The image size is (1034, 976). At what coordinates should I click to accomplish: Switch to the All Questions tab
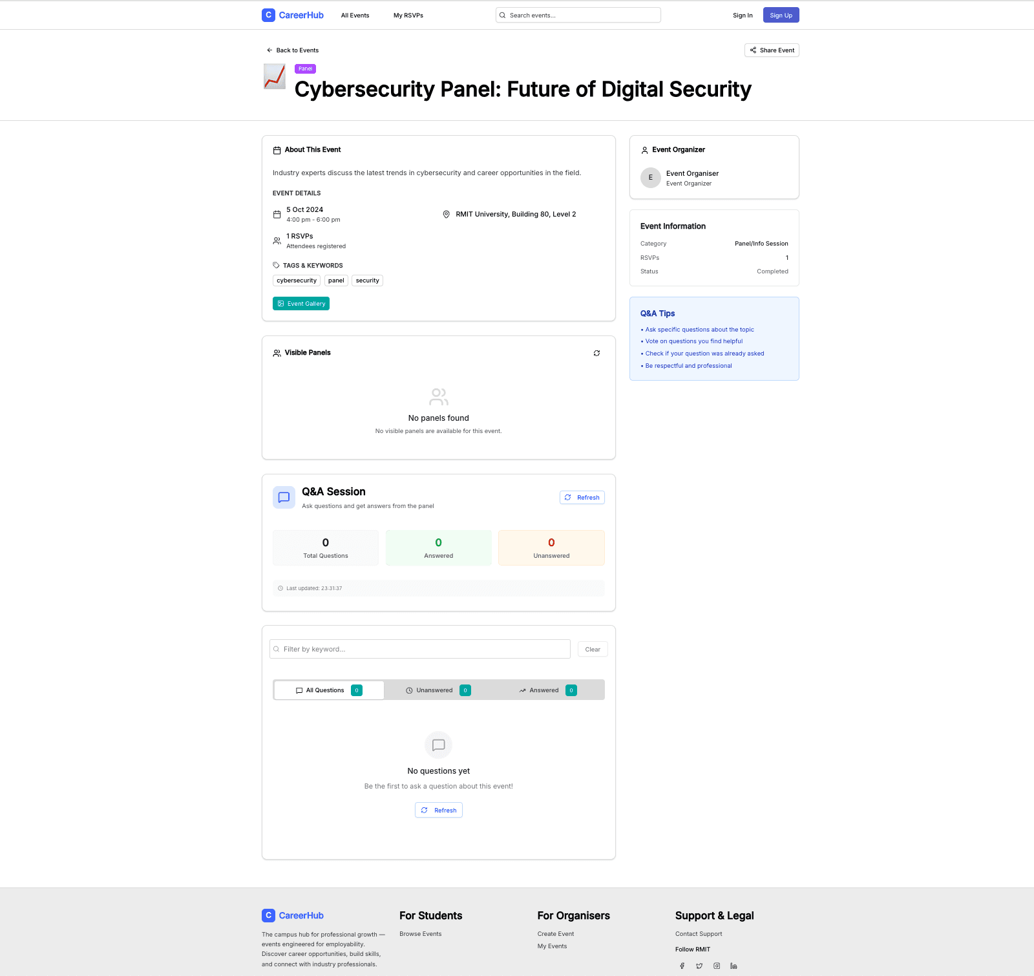coord(328,690)
